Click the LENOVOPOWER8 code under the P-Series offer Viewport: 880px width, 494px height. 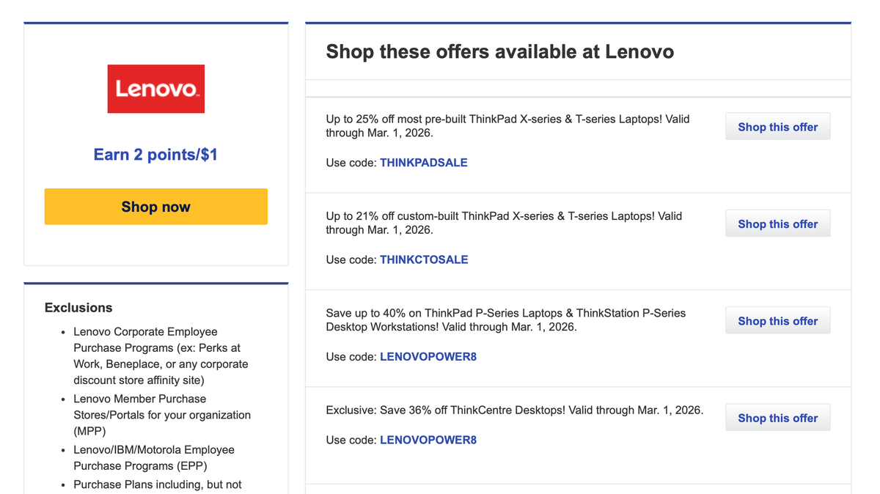pyautogui.click(x=428, y=356)
